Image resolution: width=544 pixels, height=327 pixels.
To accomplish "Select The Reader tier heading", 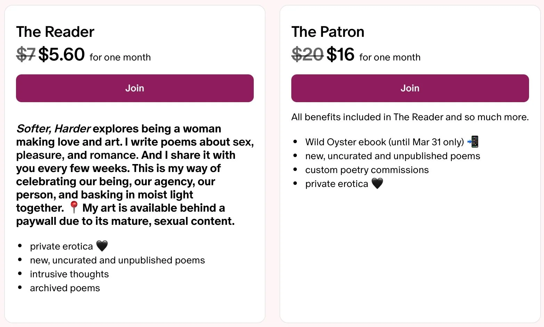I will point(55,32).
